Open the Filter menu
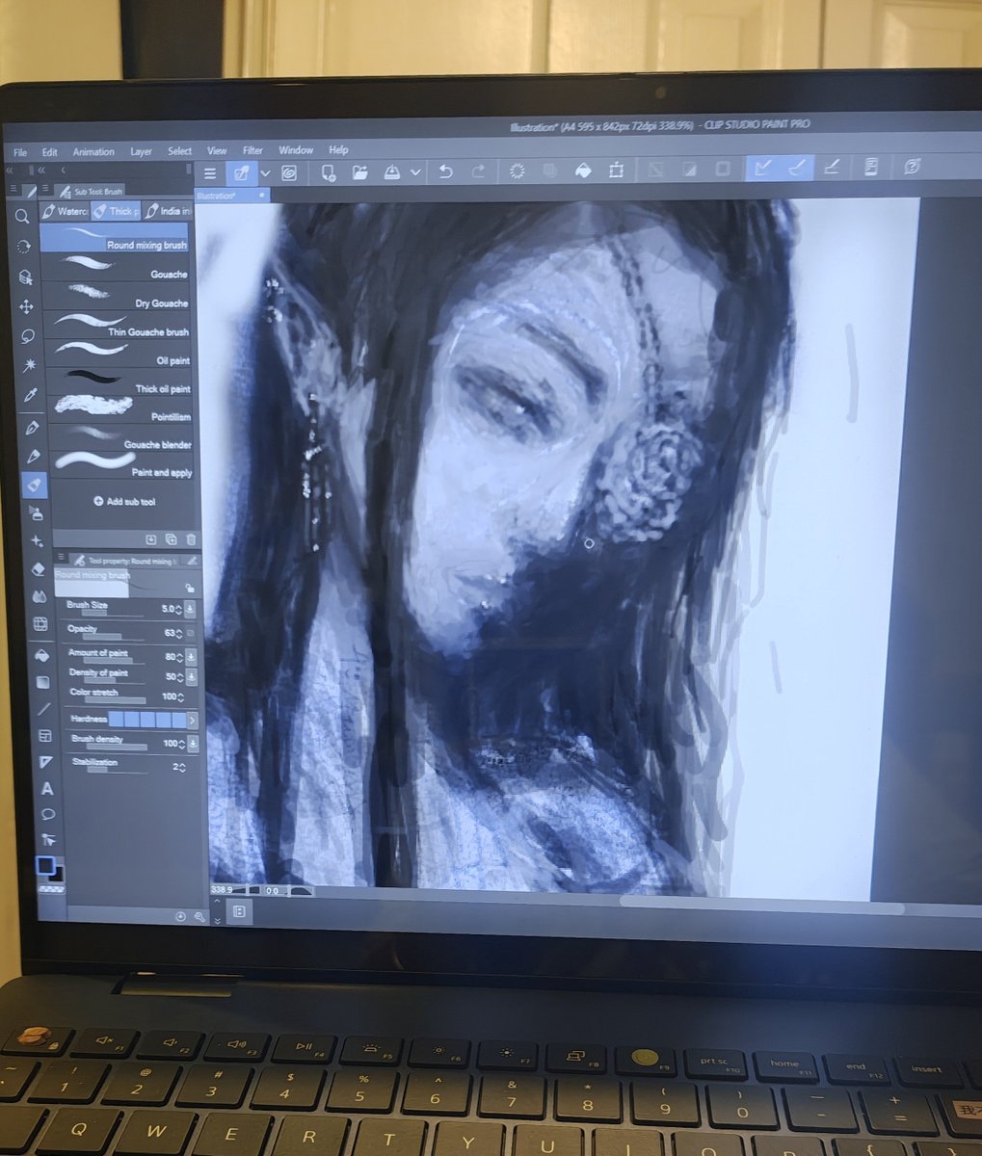 [252, 150]
